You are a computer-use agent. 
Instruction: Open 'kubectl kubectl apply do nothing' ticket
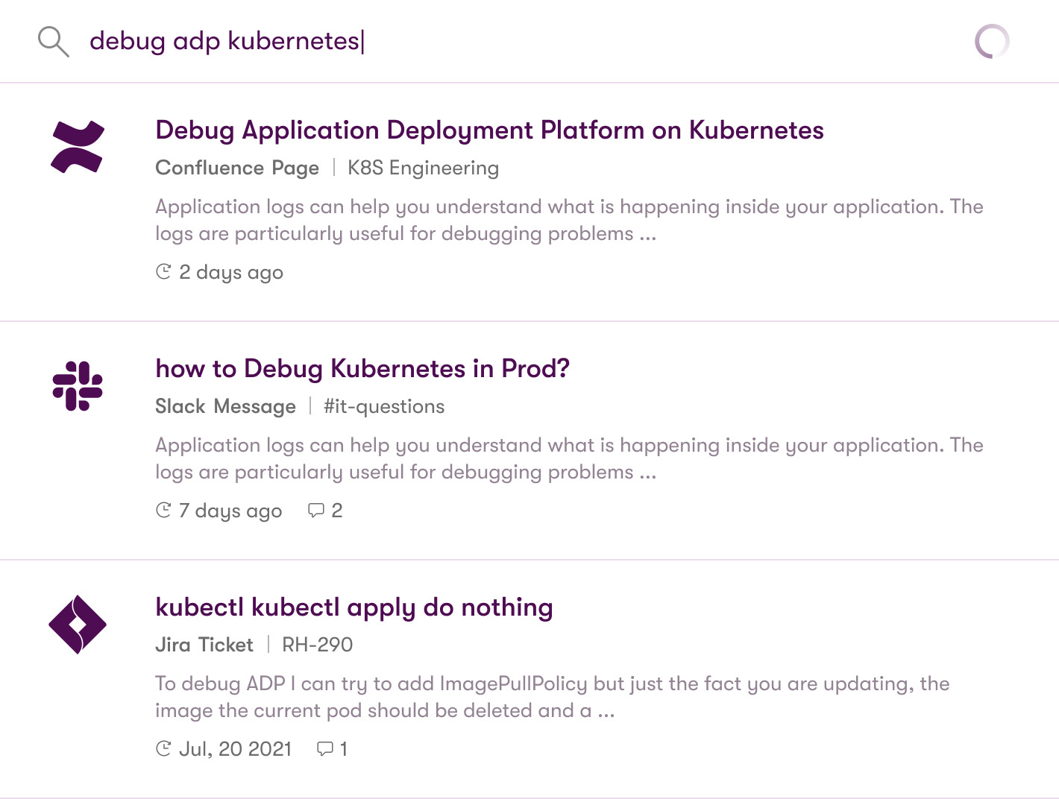(x=354, y=607)
